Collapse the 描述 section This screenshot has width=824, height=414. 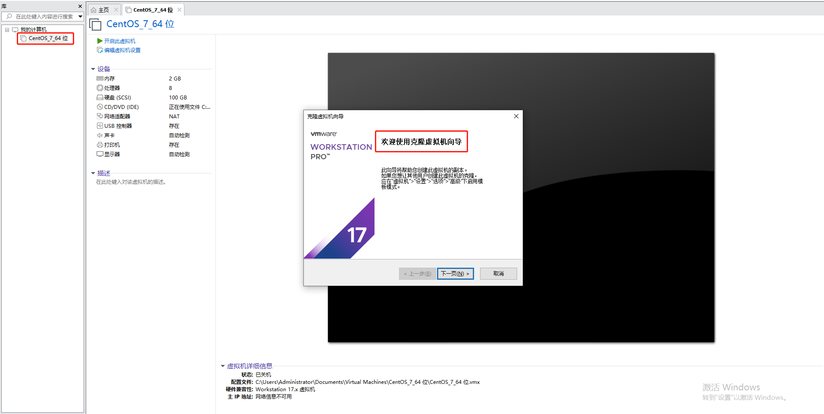(x=93, y=173)
